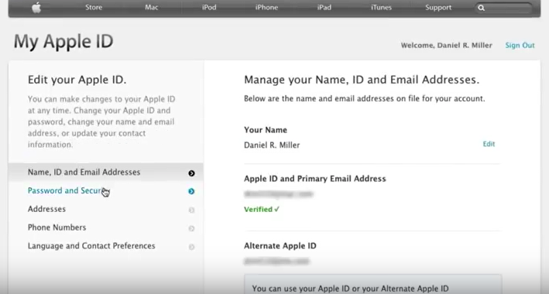Open the Support section

(438, 8)
